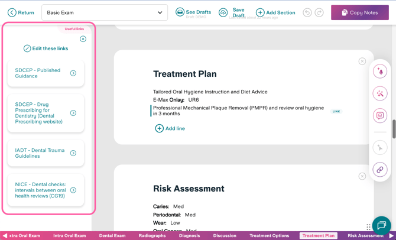Screen dimensions: 396x240
Task: Click the magic wand sparkle icon
Action: 380,93
